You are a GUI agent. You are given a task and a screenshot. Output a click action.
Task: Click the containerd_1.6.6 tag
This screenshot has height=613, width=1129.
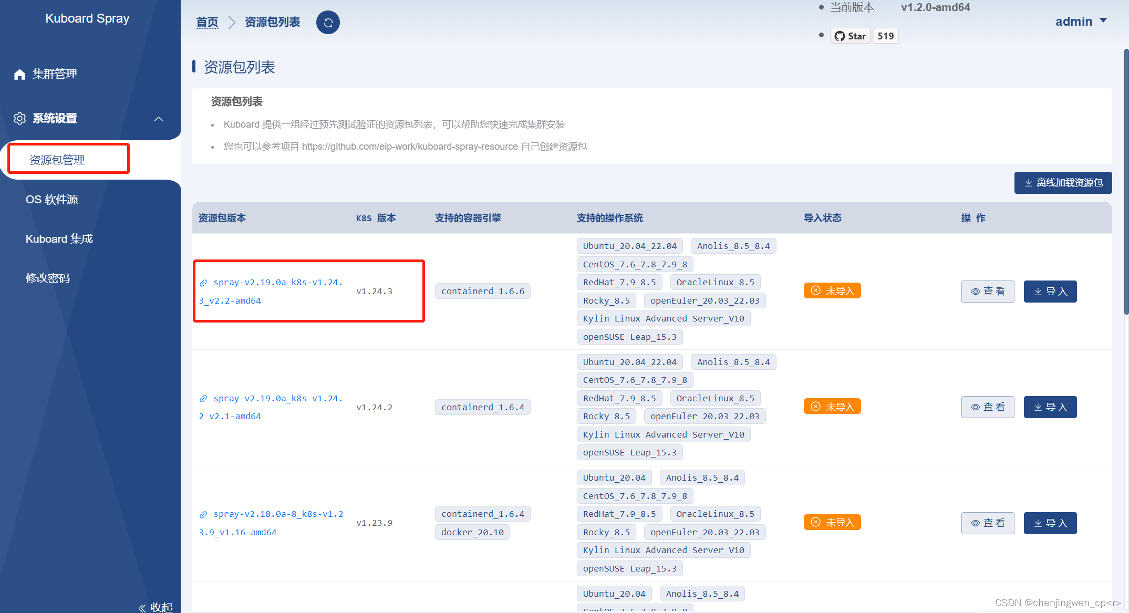pos(482,291)
